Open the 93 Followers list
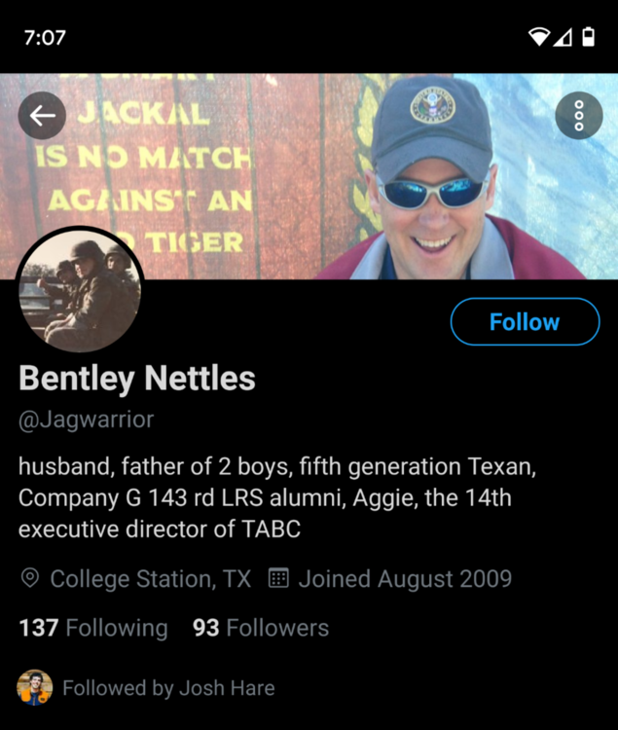Screen dimensions: 618x730 (261, 628)
